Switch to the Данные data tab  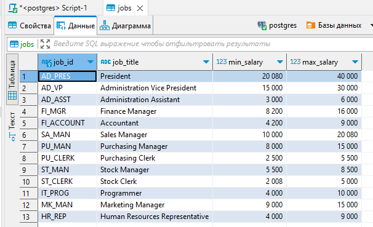coord(76,25)
